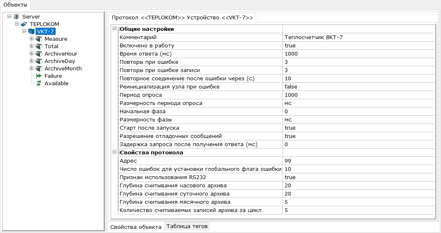The image size is (441, 233).
Task: Select the Measure label in tree
Action: point(56,39)
